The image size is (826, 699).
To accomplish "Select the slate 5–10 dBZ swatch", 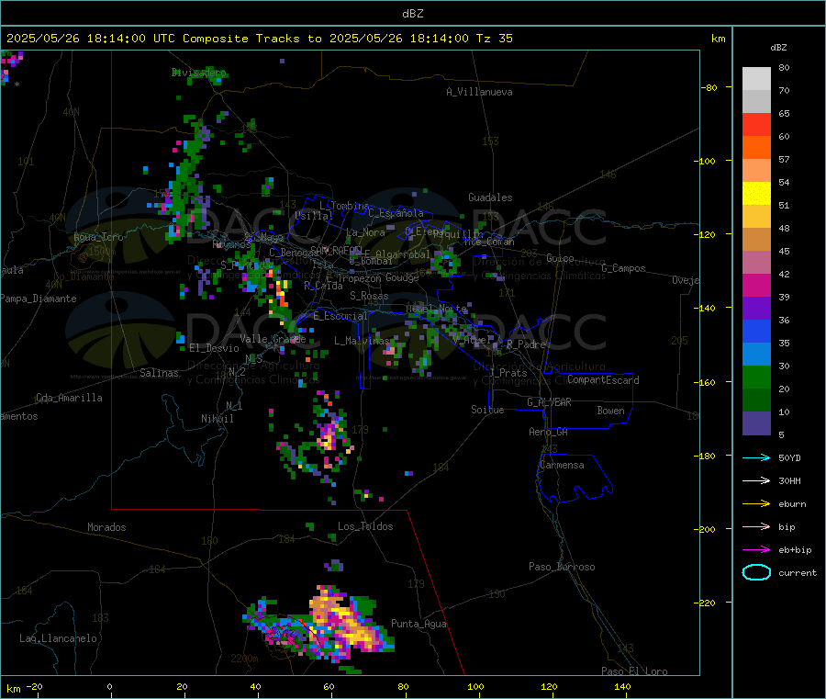I will coord(756,423).
